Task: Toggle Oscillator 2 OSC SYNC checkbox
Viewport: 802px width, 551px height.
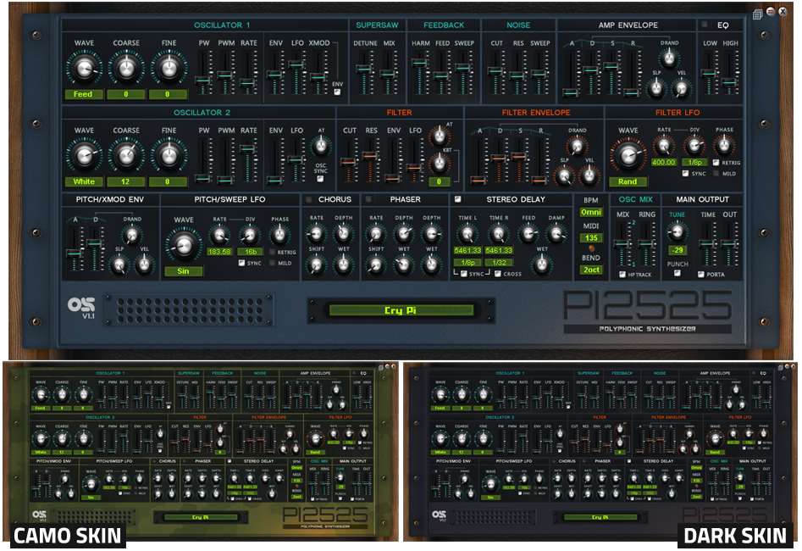Action: pyautogui.click(x=323, y=179)
